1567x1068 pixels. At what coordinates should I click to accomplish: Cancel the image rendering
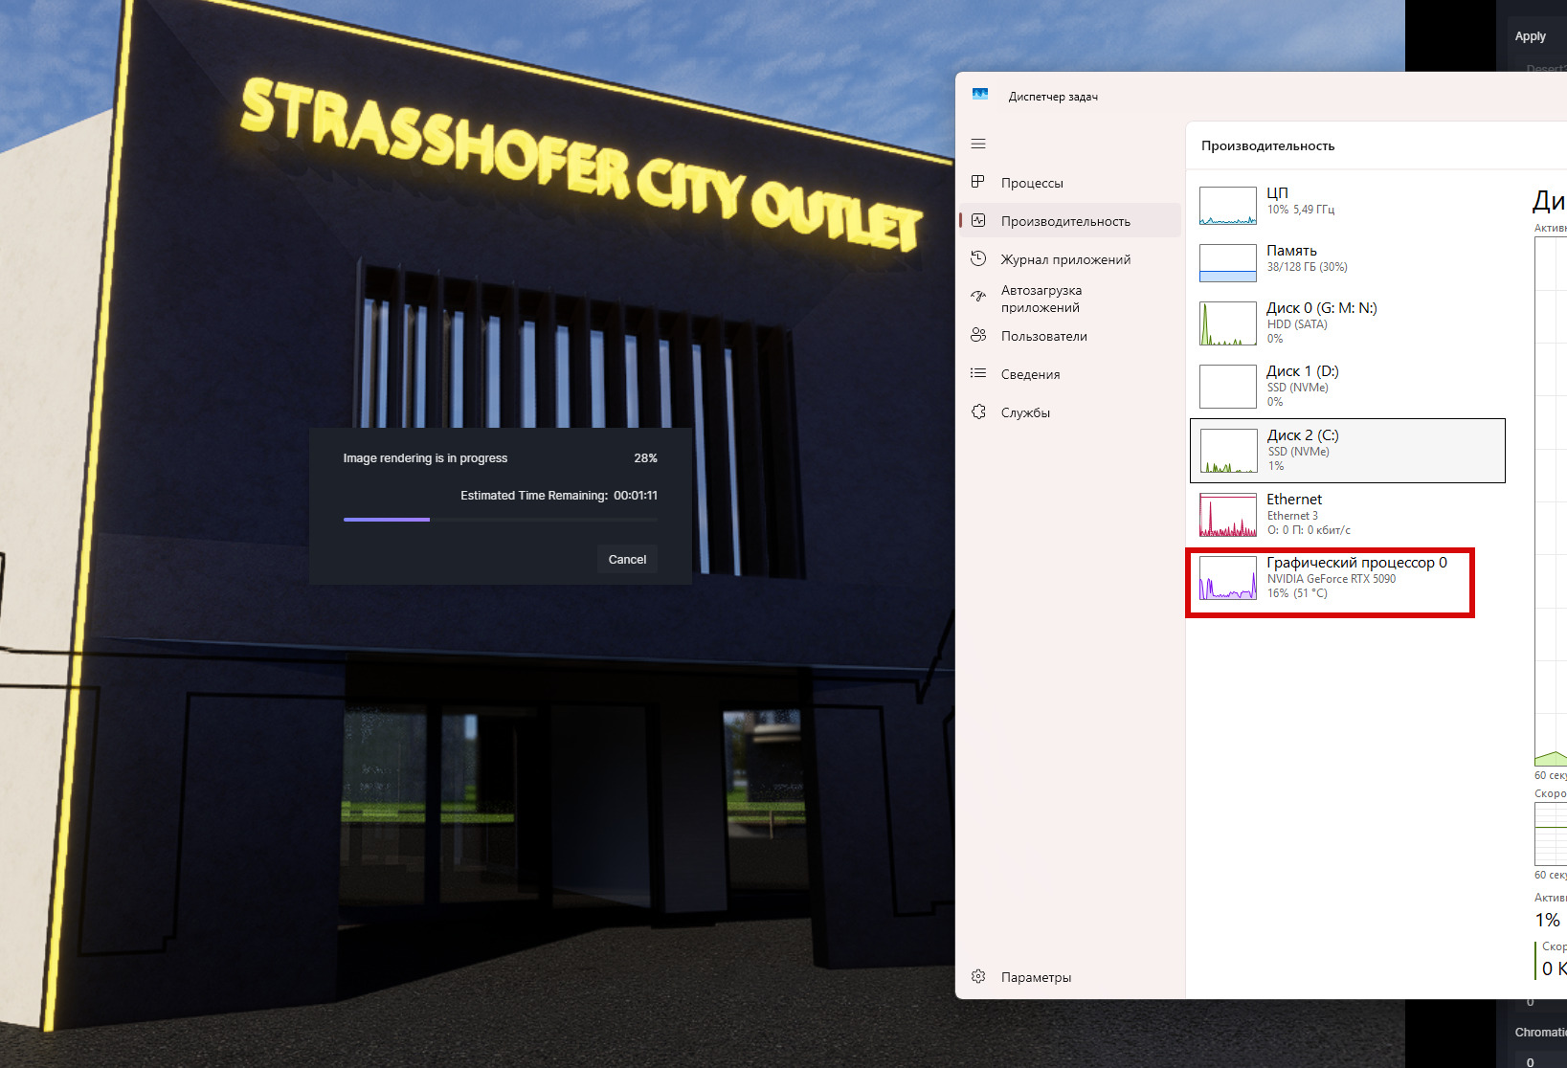tap(627, 559)
